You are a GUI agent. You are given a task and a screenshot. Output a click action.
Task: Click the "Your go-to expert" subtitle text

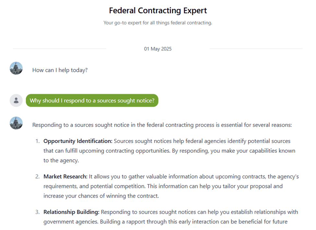click(158, 23)
